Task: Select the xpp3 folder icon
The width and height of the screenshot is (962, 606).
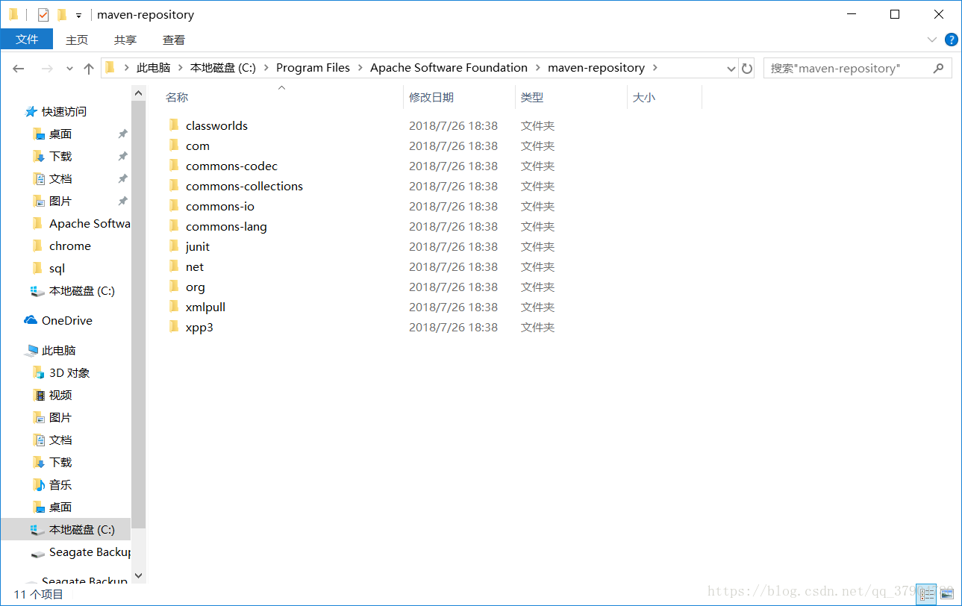Action: click(x=174, y=327)
